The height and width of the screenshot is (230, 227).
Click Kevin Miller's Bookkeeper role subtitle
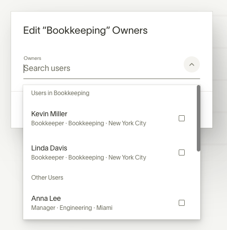48,123
